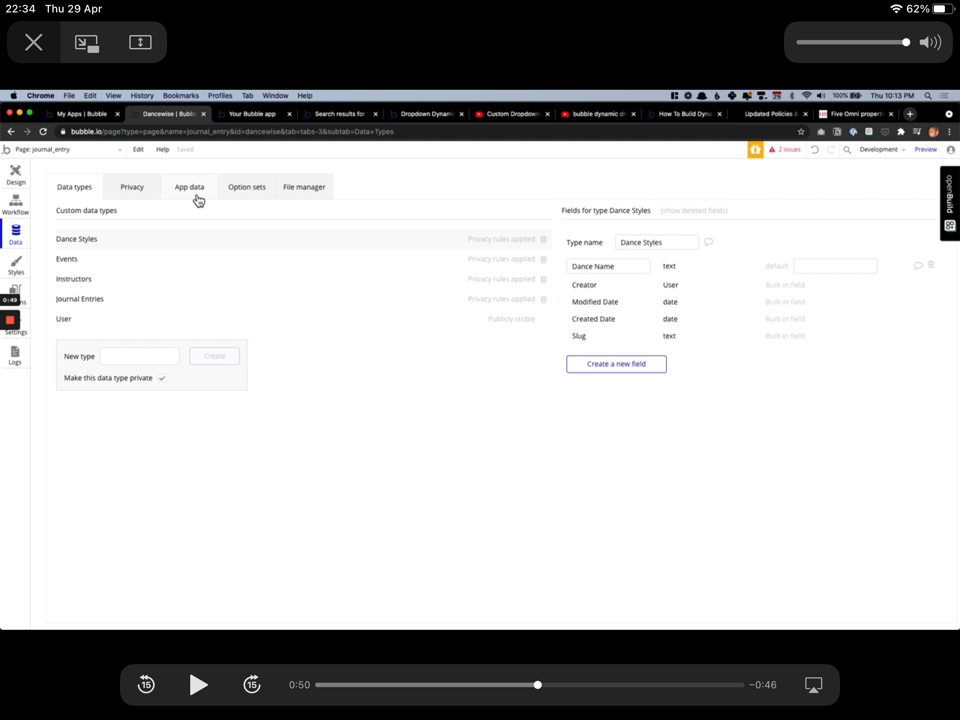Open the Privacy tab
The width and height of the screenshot is (960, 720).
pyautogui.click(x=131, y=187)
